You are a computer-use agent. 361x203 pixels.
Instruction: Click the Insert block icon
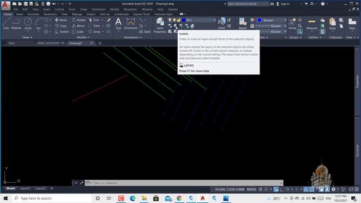[222, 24]
